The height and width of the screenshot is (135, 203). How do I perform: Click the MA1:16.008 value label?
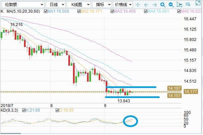(x=58, y=11)
